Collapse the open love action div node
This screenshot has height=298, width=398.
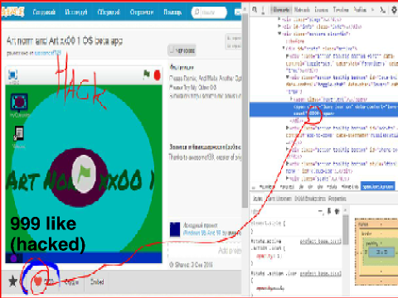pyautogui.click(x=288, y=77)
